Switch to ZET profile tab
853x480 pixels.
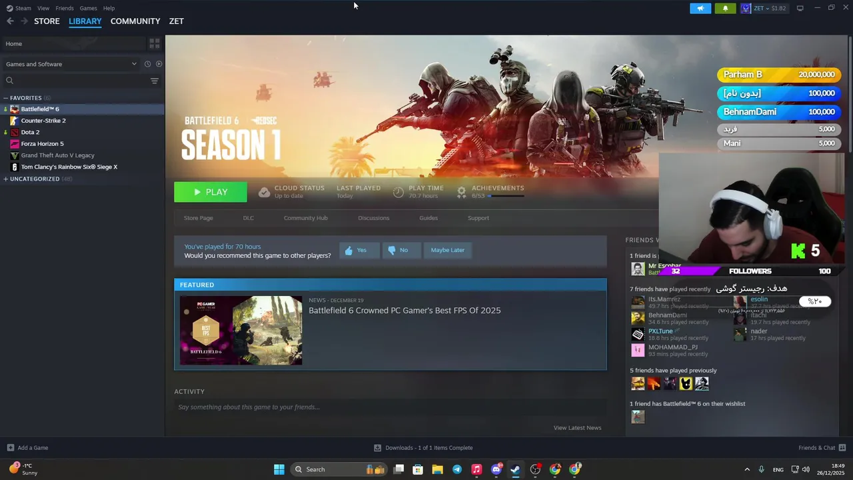click(x=177, y=21)
